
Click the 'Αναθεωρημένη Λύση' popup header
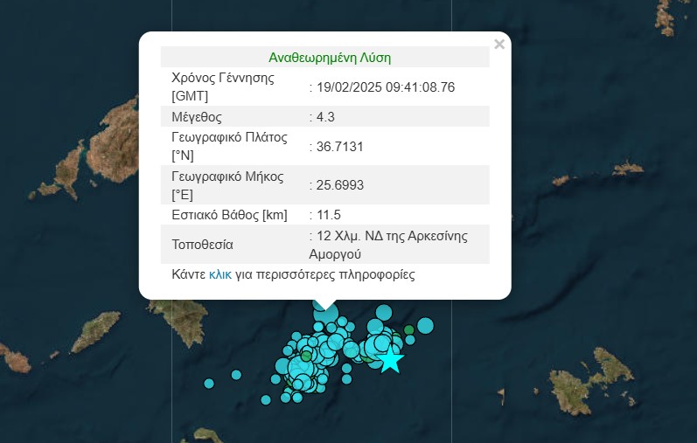point(329,58)
